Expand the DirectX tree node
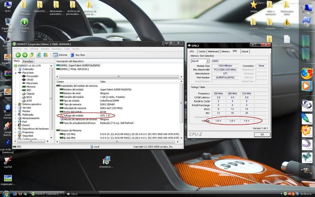The image size is (315, 197). click(x=16, y=125)
